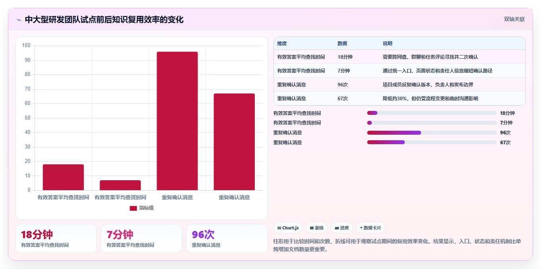Viewport: 541px width, 269px height.
Task: Click the chart bar with value 18
Action: coord(64,177)
